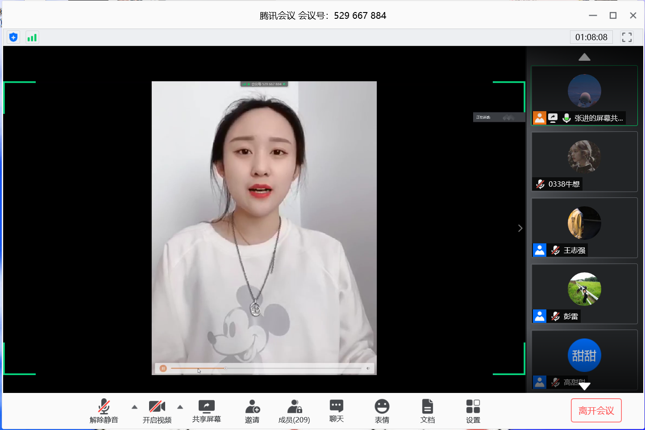Check the green network signal icon
This screenshot has width=645, height=430.
pos(32,38)
